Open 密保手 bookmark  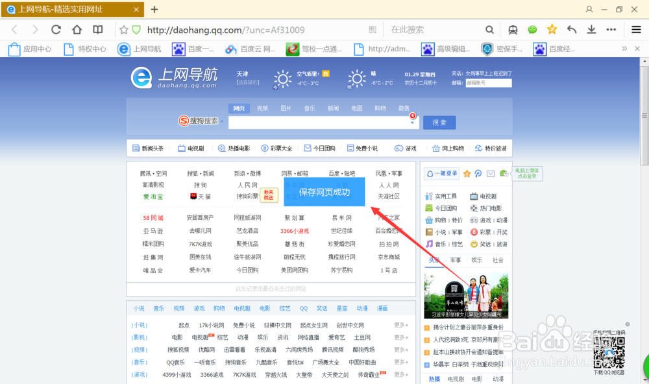(x=502, y=49)
